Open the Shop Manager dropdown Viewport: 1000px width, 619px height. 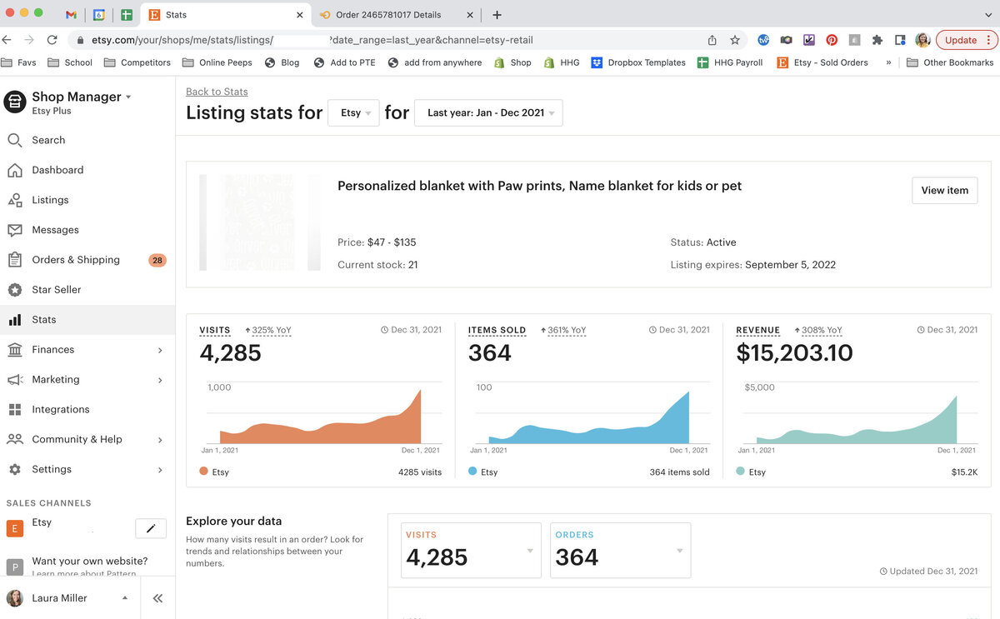(x=82, y=97)
